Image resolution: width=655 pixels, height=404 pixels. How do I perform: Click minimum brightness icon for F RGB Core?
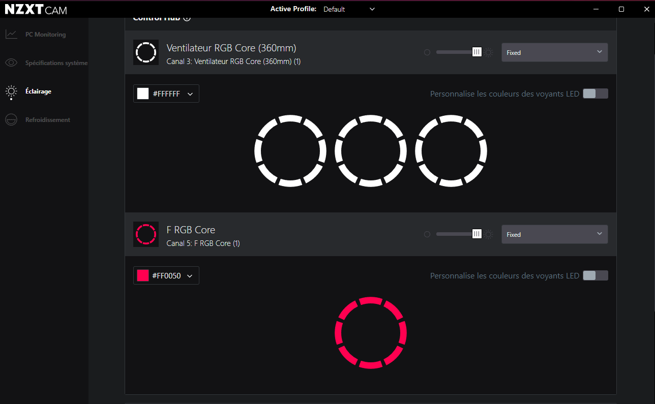tap(427, 234)
